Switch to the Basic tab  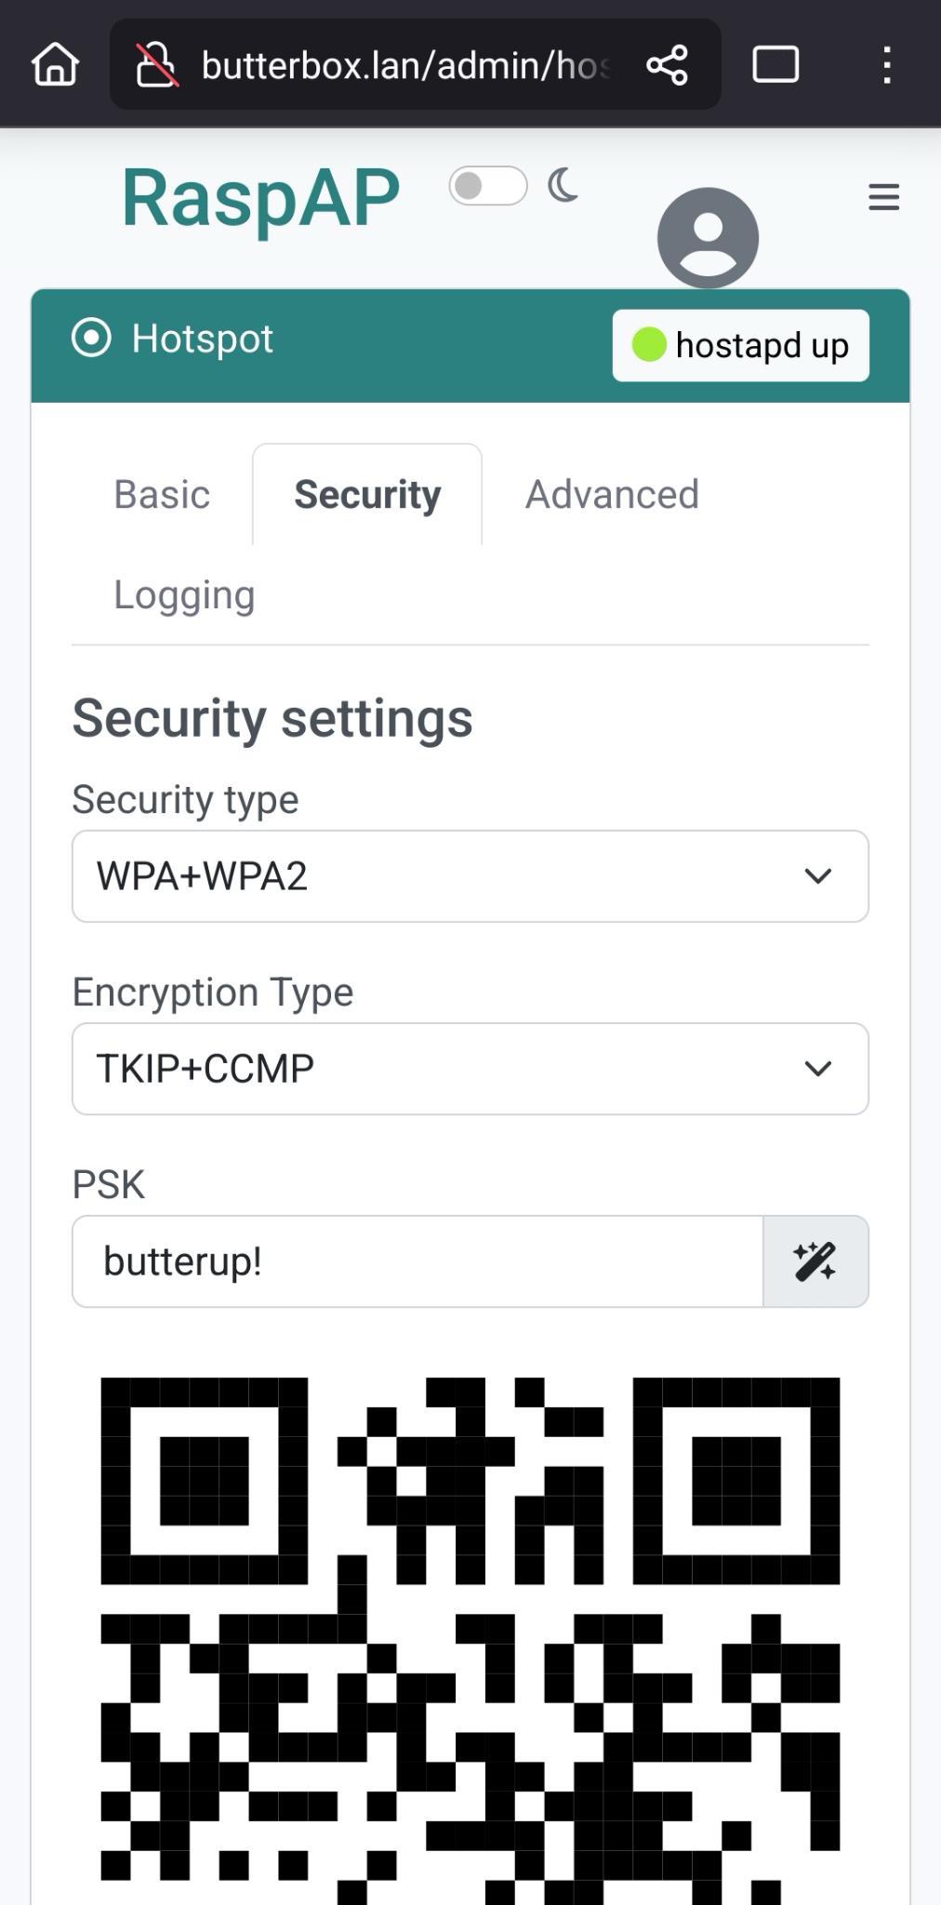point(162,495)
